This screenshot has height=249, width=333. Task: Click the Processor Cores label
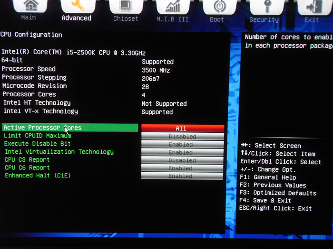coord(29,94)
